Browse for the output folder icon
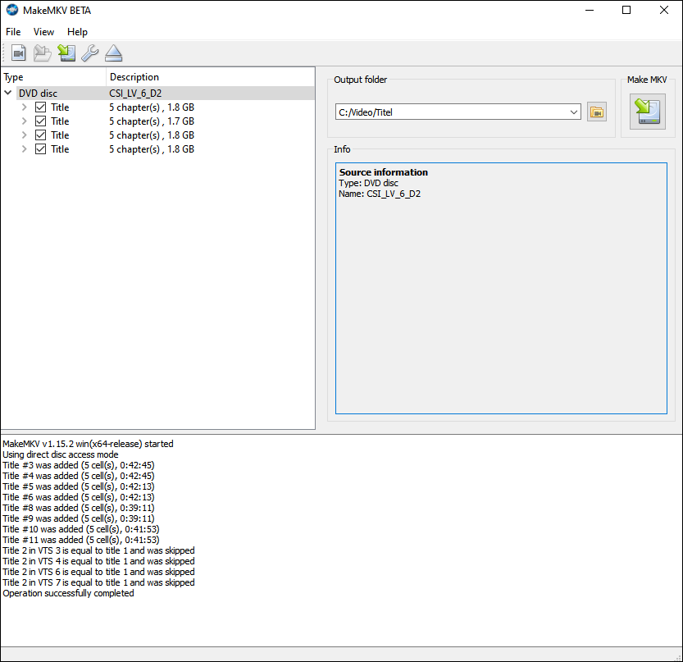Image resolution: width=683 pixels, height=662 pixels. (x=597, y=112)
